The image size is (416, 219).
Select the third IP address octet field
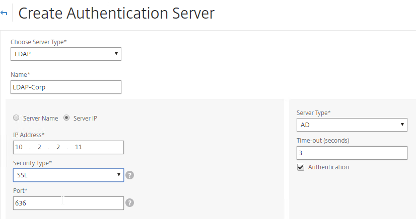coord(58,147)
